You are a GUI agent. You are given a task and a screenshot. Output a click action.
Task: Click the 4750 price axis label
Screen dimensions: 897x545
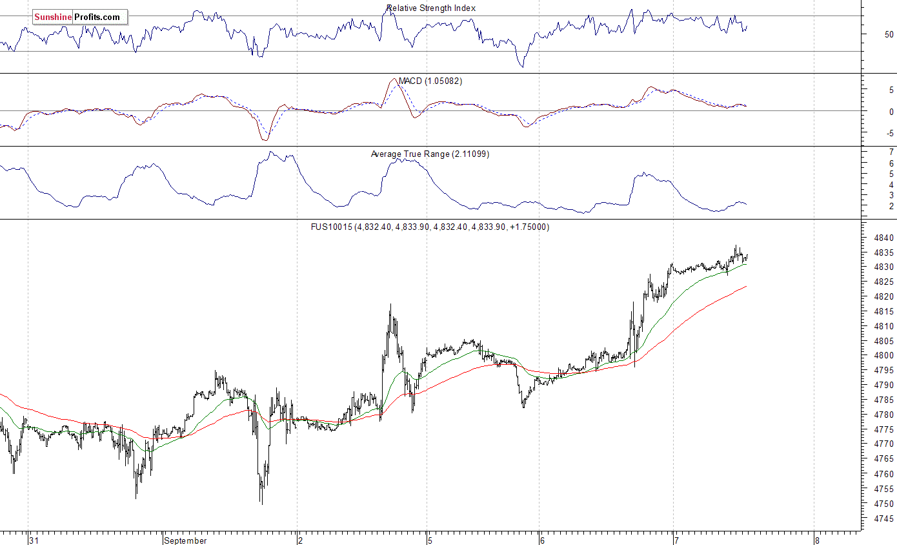coord(883,504)
